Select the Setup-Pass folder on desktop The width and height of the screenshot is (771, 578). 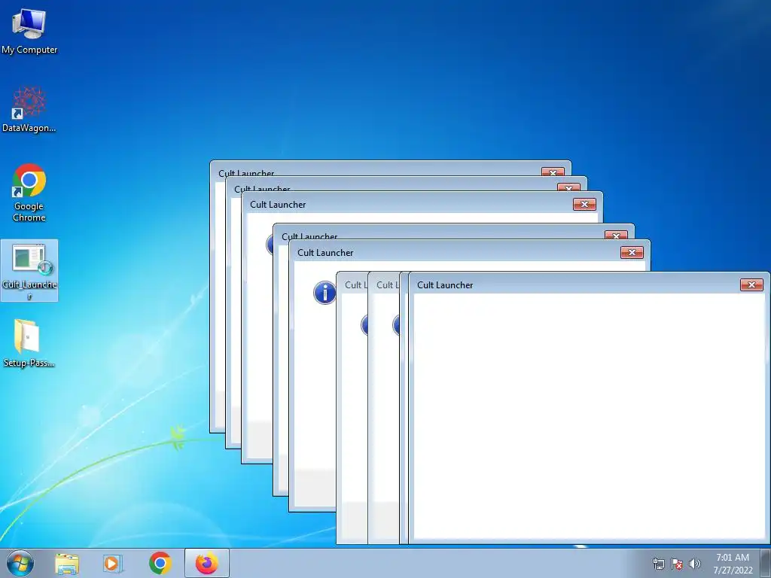(29, 343)
